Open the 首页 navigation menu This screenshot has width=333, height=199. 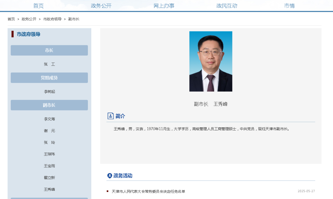38,5
